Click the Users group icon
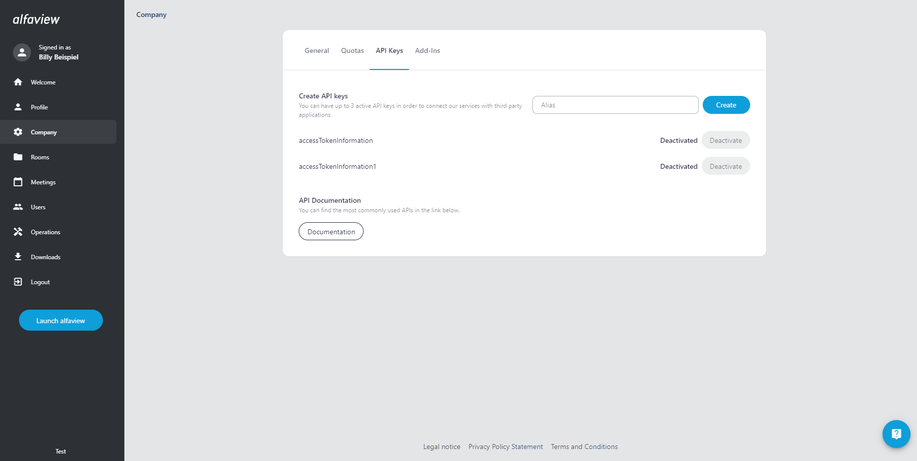Viewport: 917px width, 461px height. 18,207
